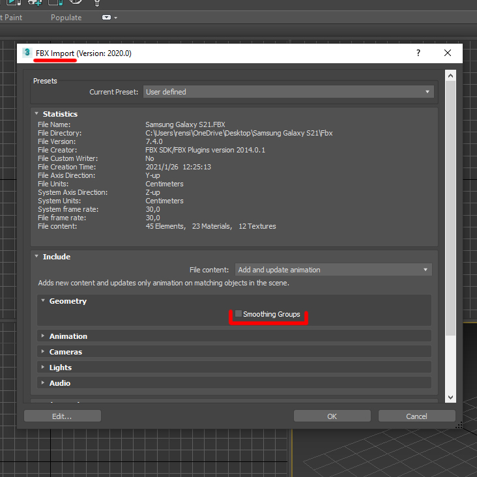Click the '23 Materials,' text
Viewport: 477px width, 477px height.
[212, 226]
